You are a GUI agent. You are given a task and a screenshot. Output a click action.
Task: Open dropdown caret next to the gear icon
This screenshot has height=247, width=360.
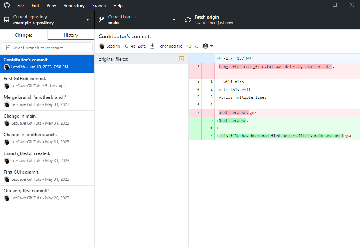(x=211, y=46)
